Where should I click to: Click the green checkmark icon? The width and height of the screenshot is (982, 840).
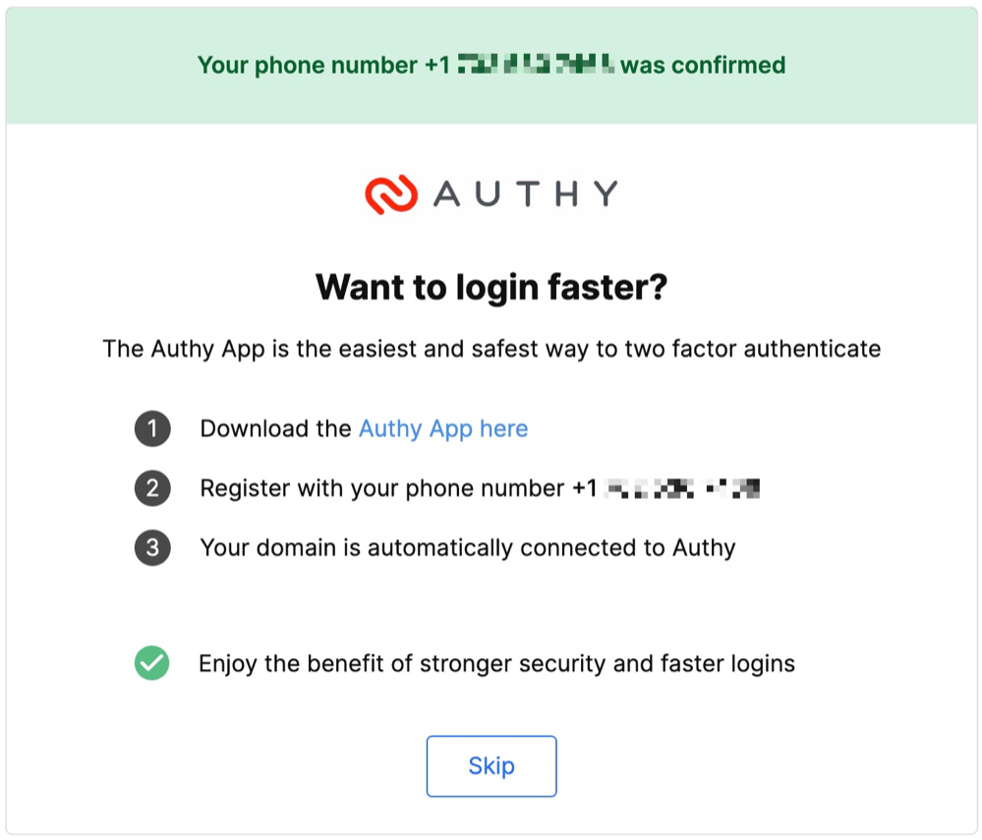[x=152, y=664]
